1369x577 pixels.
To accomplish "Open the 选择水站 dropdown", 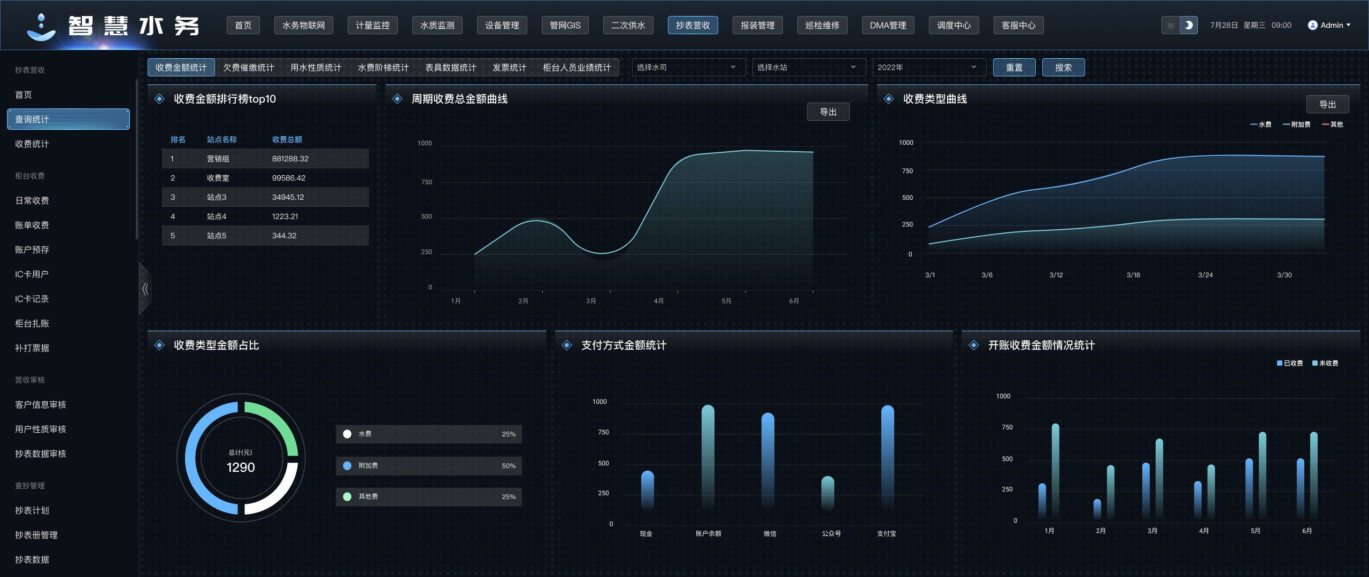I will tap(809, 67).
